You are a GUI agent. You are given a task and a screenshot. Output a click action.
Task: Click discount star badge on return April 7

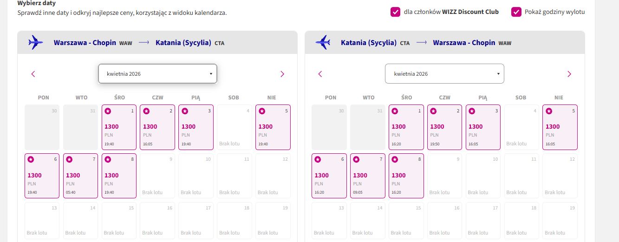(x=356, y=159)
